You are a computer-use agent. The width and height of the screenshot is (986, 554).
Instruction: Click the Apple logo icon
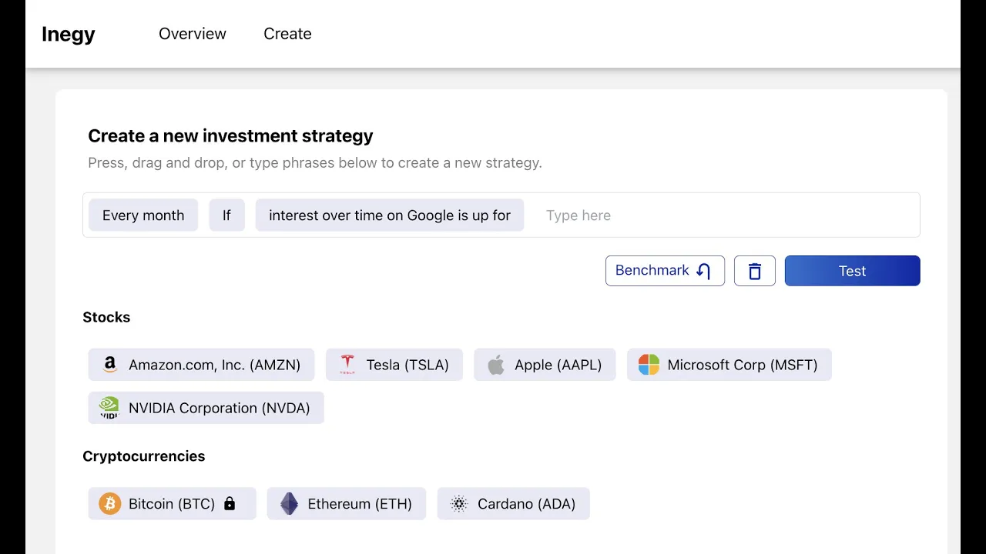pos(496,365)
